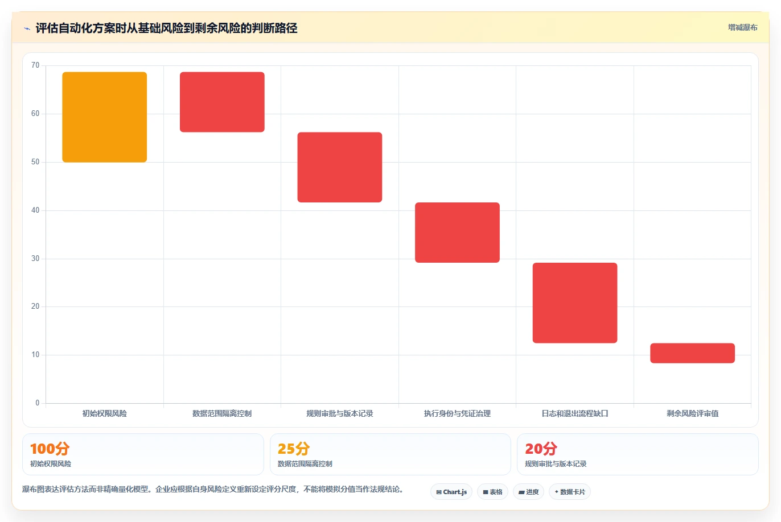The width and height of the screenshot is (781, 522).
Task: Click x-axis label 执行身份与凭证治理
Action: click(x=457, y=413)
